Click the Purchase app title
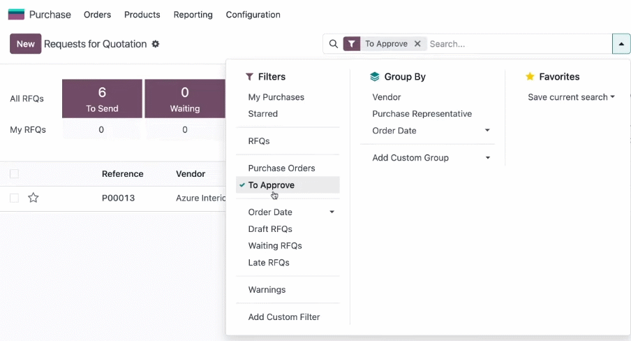Image resolution: width=631 pixels, height=341 pixels. [50, 15]
